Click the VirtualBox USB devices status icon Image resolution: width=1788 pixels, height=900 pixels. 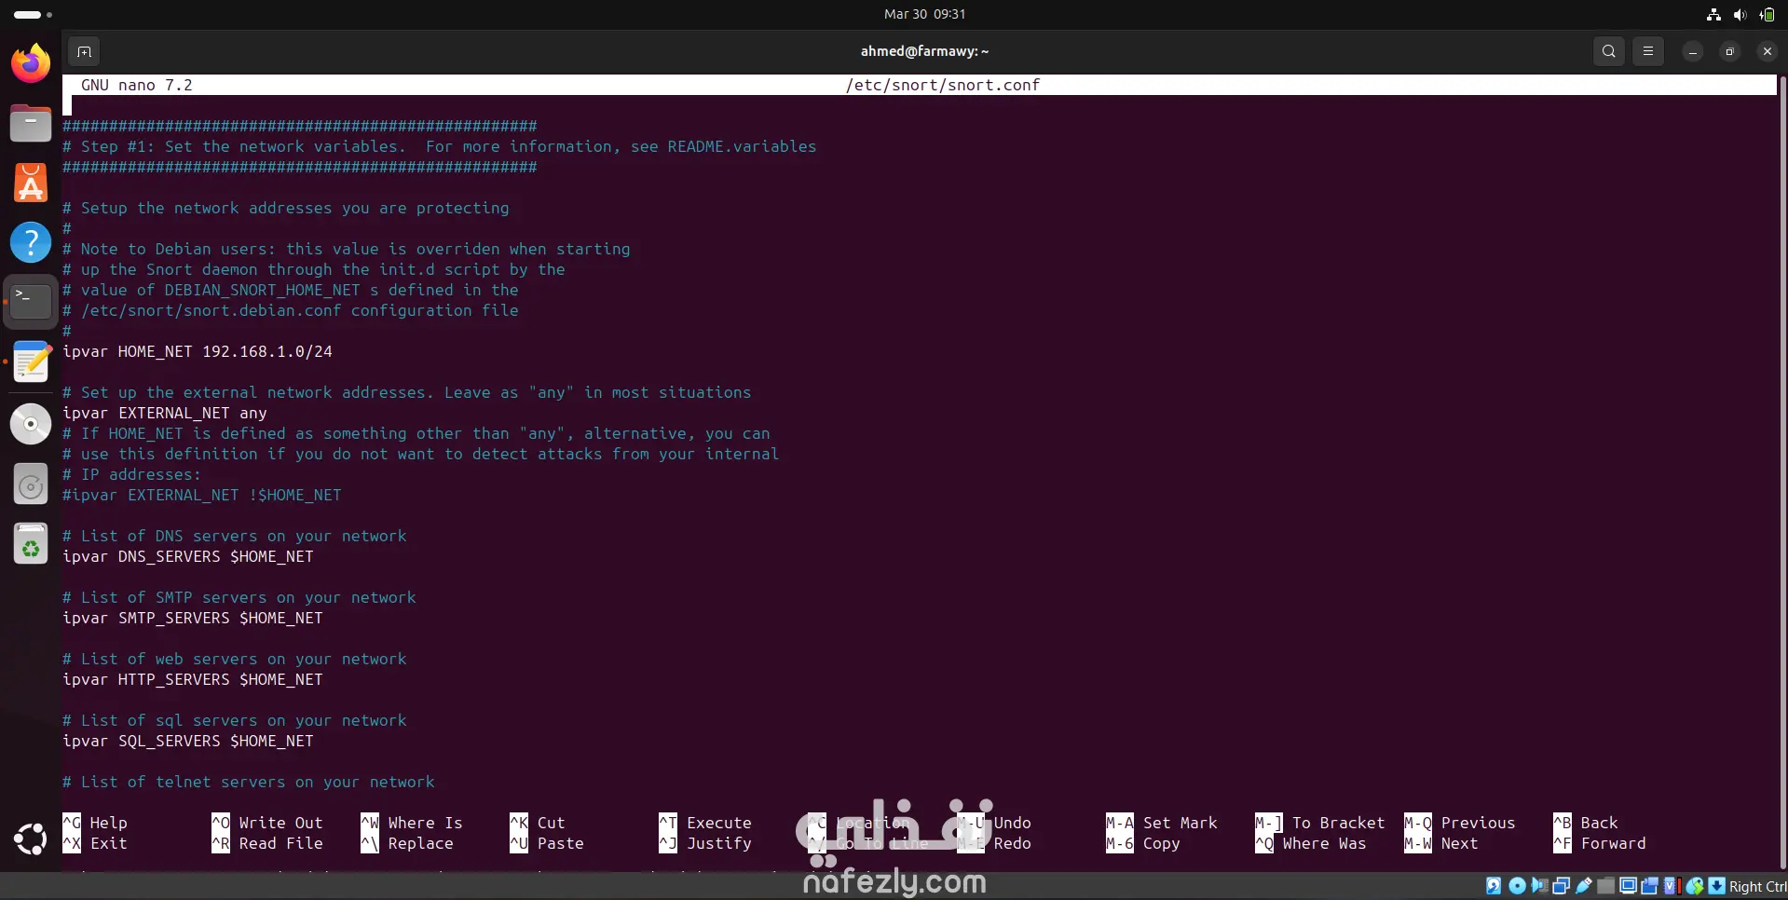1584,886
